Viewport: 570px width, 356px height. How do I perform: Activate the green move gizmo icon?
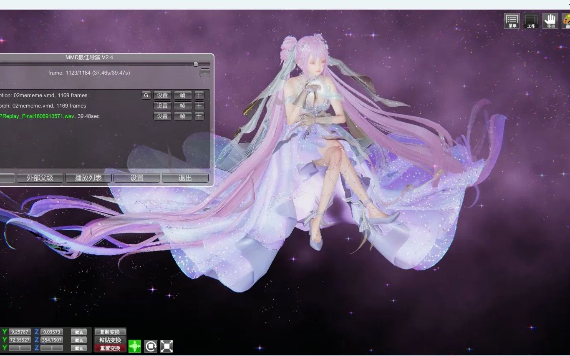click(x=135, y=346)
